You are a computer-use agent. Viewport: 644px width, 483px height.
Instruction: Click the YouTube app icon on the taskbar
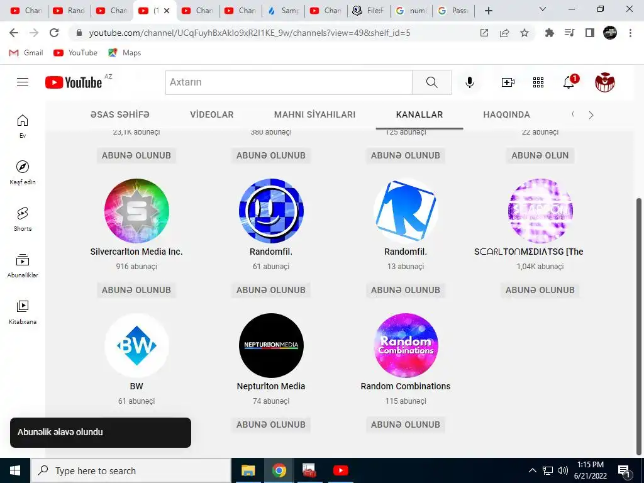(340, 470)
